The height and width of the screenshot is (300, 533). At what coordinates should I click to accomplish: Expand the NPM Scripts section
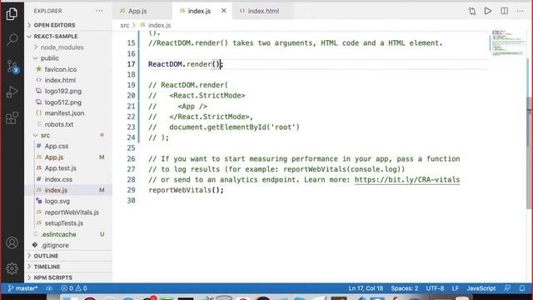[x=68, y=277]
